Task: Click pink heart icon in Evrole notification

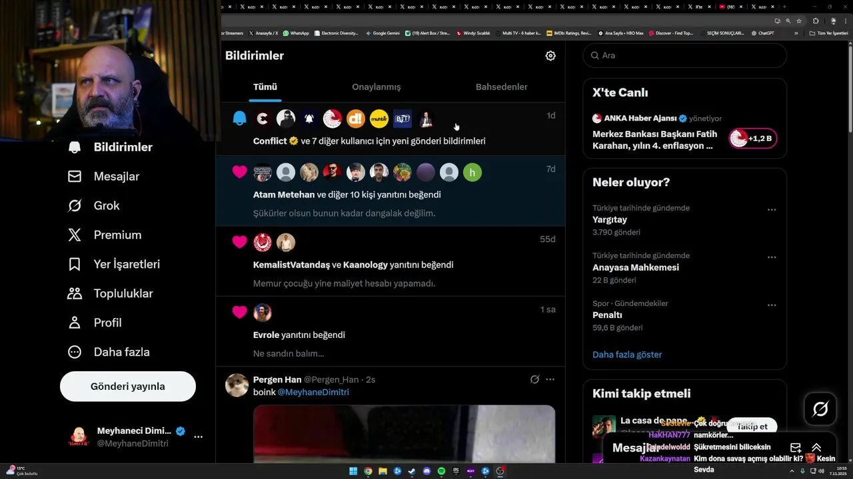Action: tap(240, 312)
